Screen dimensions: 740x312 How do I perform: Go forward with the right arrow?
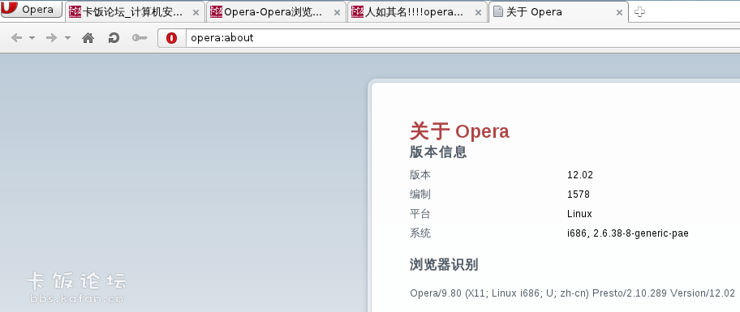(x=51, y=38)
